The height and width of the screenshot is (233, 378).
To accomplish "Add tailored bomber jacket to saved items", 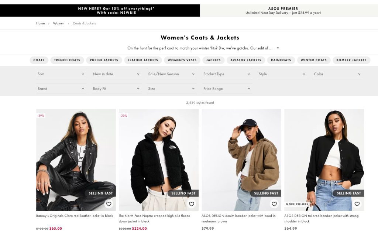I will coord(357,204).
